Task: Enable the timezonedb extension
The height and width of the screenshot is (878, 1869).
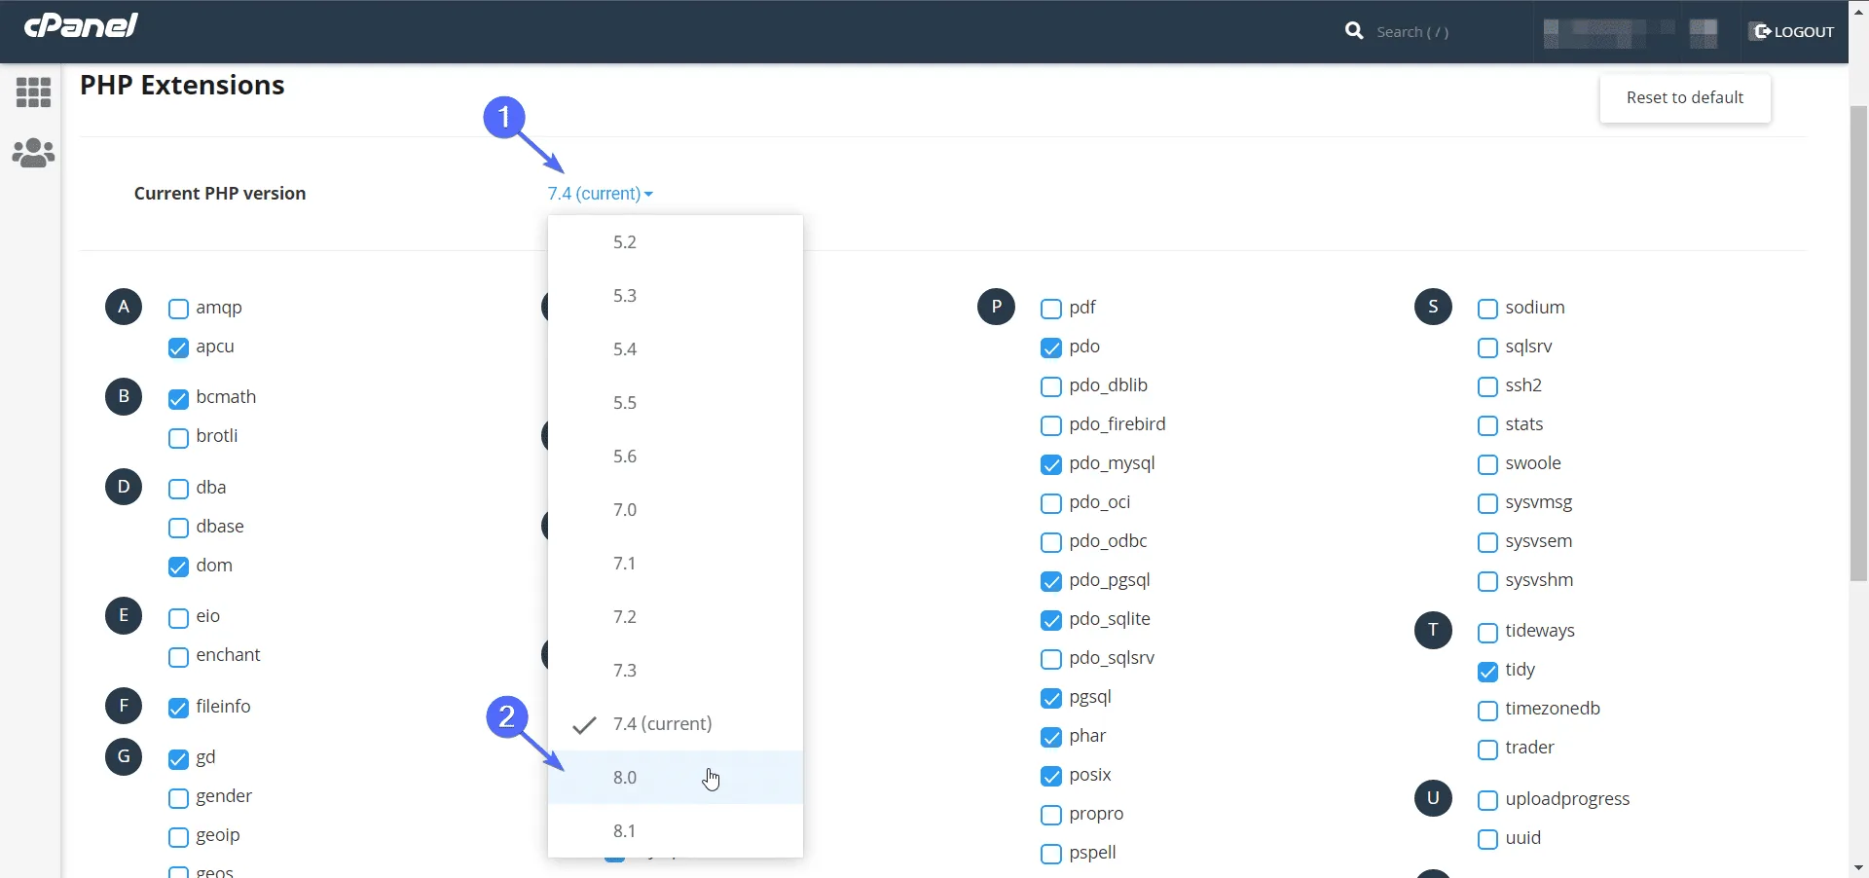Action: click(1487, 710)
